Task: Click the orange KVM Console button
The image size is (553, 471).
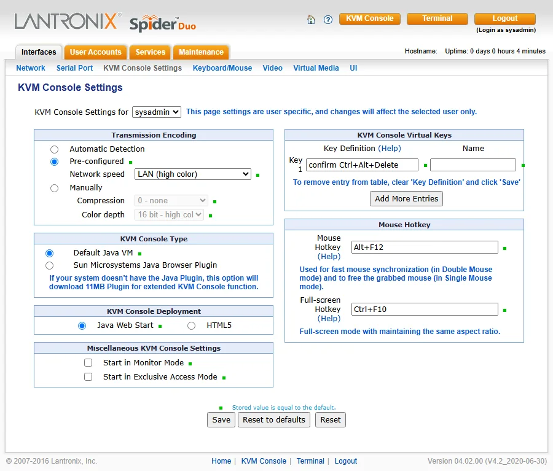Action: 370,18
